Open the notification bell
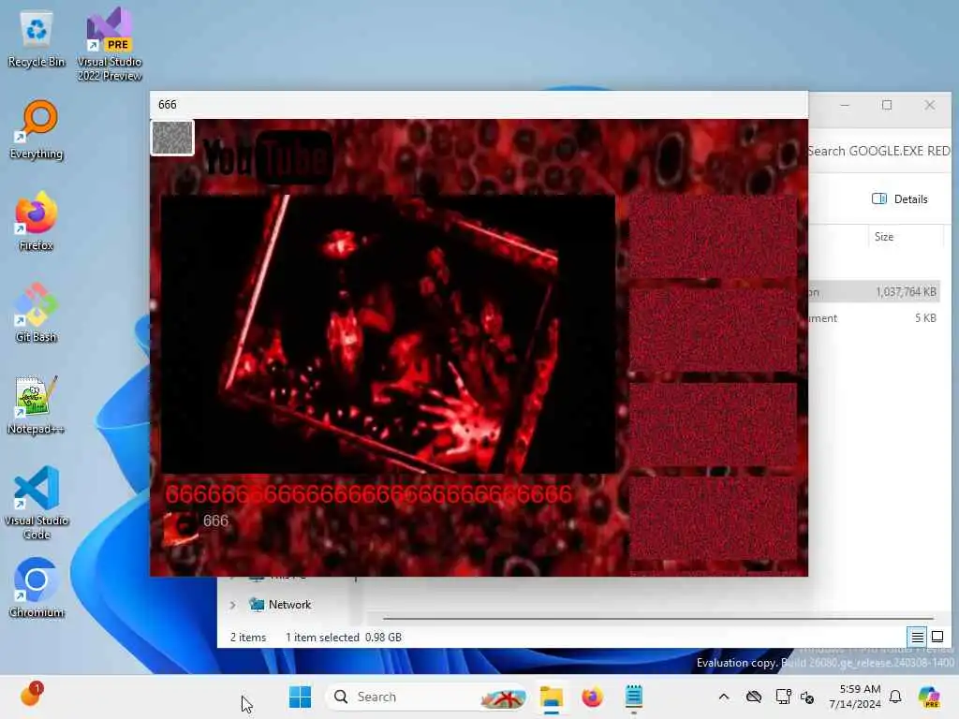The image size is (959, 719). coord(895,697)
